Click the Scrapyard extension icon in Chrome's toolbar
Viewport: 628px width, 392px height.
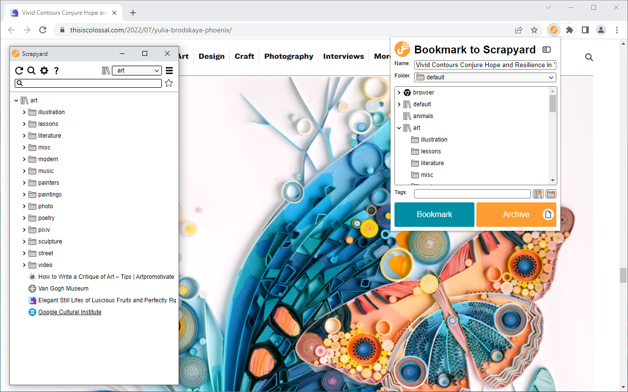(x=553, y=29)
